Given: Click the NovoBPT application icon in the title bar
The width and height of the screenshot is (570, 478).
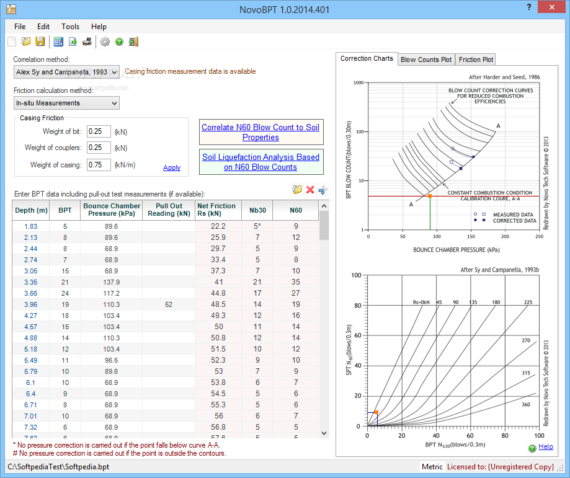Looking at the screenshot, I should point(11,9).
